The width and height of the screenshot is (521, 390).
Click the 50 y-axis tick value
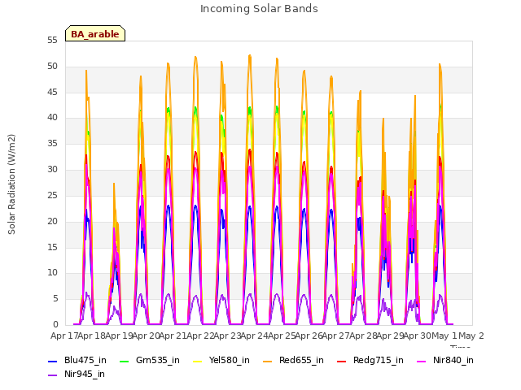(52, 67)
